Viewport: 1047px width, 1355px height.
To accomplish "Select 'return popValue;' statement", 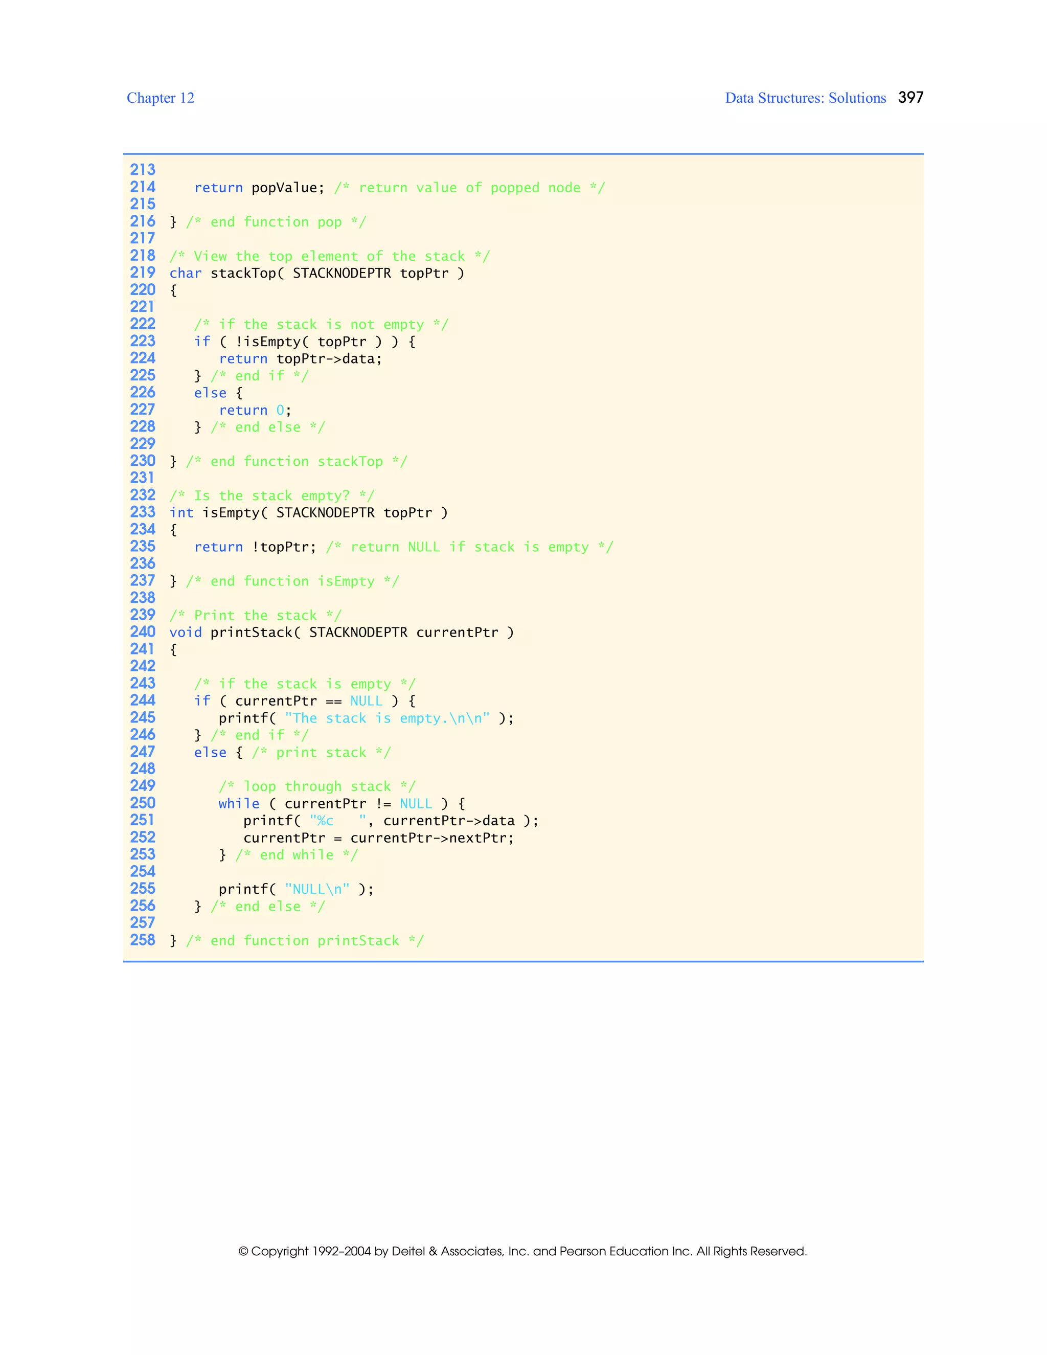I will pyautogui.click(x=259, y=187).
